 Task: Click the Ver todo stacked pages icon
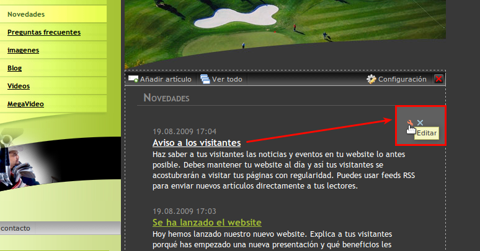205,79
